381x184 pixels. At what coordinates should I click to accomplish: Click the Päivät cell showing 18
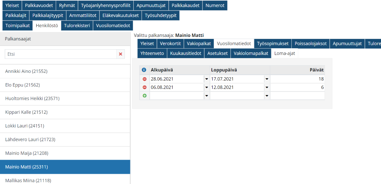coord(297,79)
